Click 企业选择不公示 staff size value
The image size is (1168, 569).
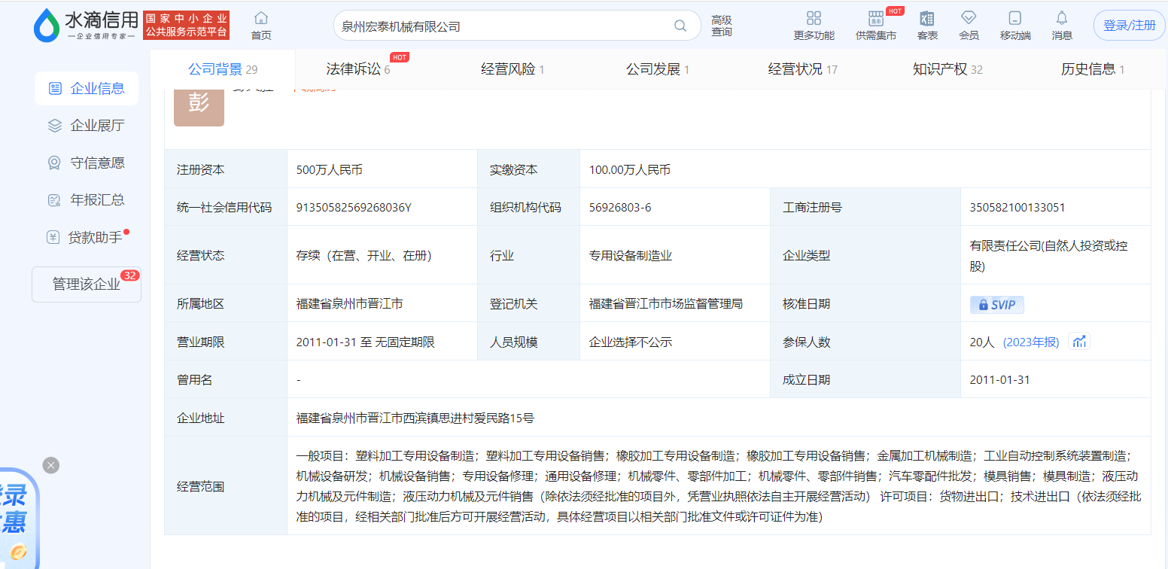631,342
